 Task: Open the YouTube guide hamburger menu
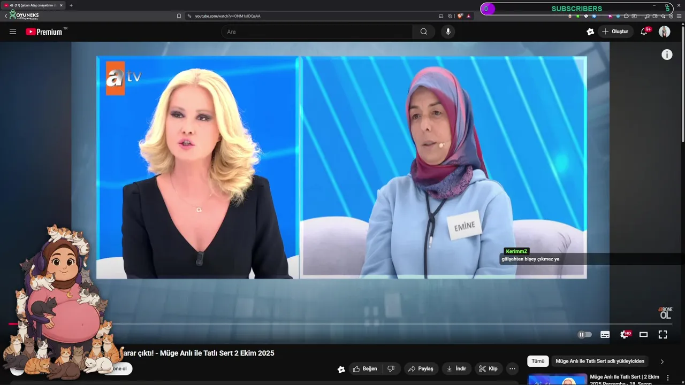(x=13, y=32)
